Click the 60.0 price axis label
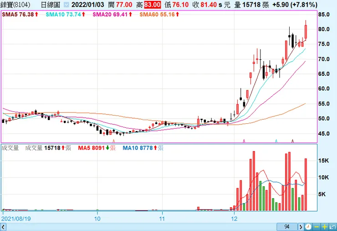This screenshot has height=231, width=337. pyautogui.click(x=324, y=89)
